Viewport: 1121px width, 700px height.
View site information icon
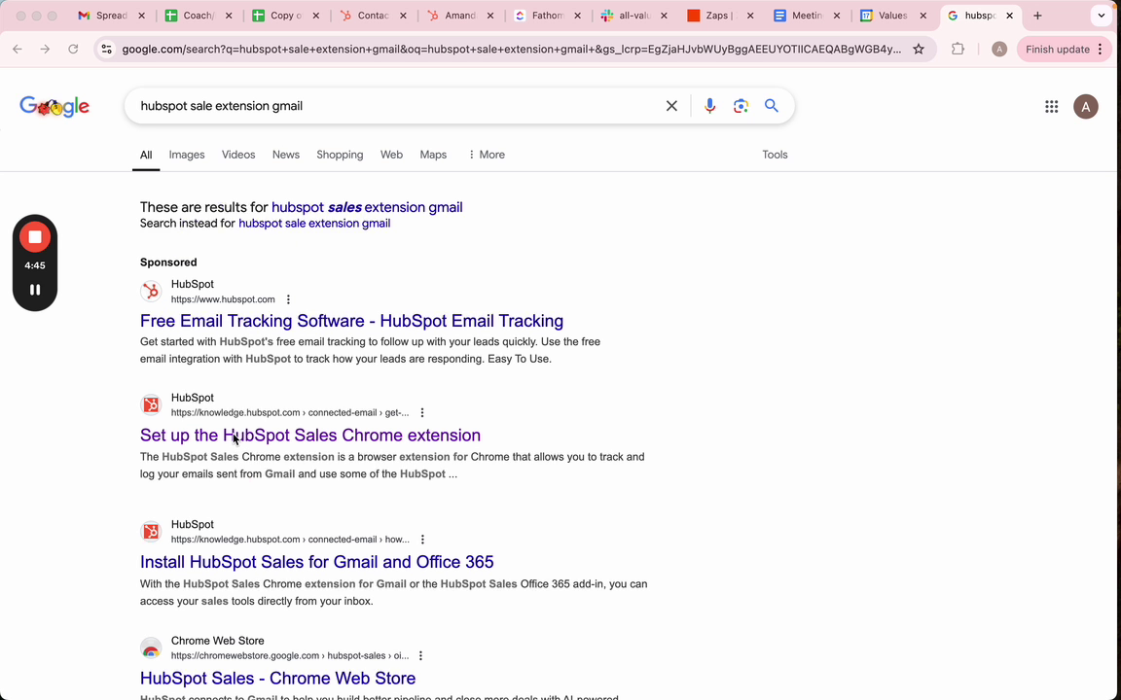(x=106, y=50)
